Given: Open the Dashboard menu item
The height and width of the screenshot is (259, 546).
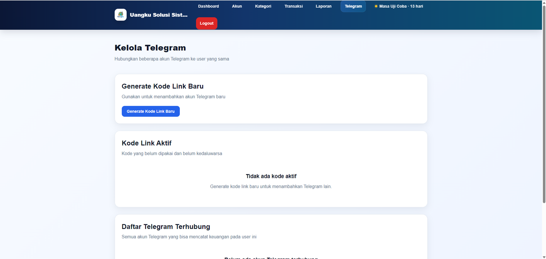Looking at the screenshot, I should click(x=209, y=6).
